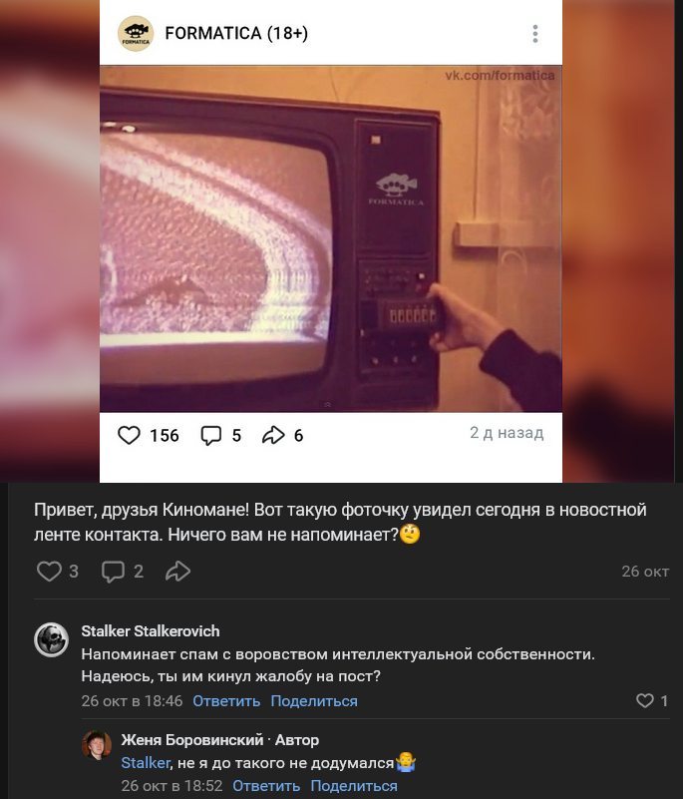Image resolution: width=683 pixels, height=799 pixels.
Task: Open the comment bubble with 2 comments
Action: (113, 572)
